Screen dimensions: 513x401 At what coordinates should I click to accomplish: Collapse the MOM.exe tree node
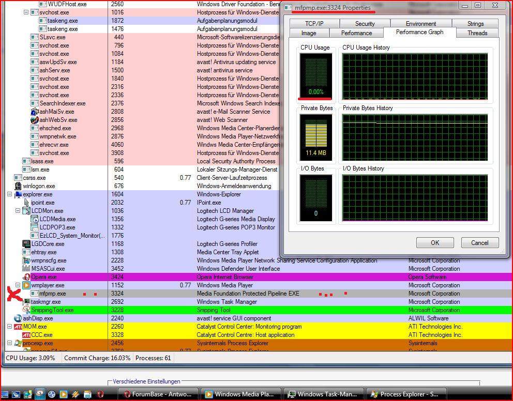click(x=9, y=327)
